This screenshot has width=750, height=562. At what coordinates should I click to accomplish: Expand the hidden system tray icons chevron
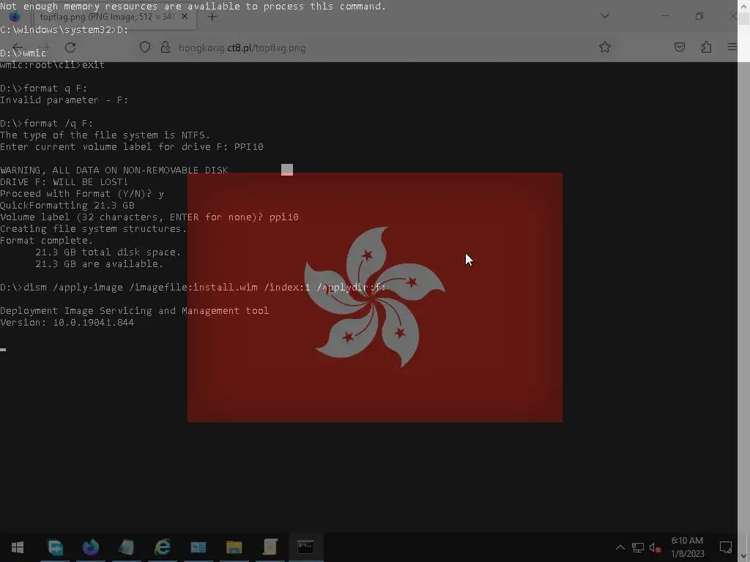pos(620,547)
